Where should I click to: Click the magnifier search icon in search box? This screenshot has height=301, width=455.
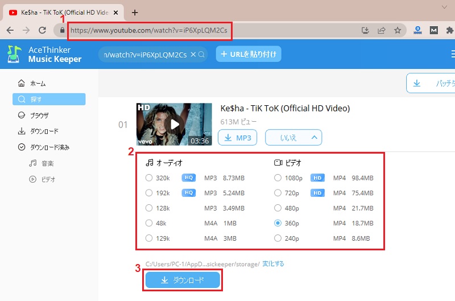click(x=201, y=55)
